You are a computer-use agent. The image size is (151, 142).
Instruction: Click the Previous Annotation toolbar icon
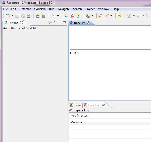139,16
